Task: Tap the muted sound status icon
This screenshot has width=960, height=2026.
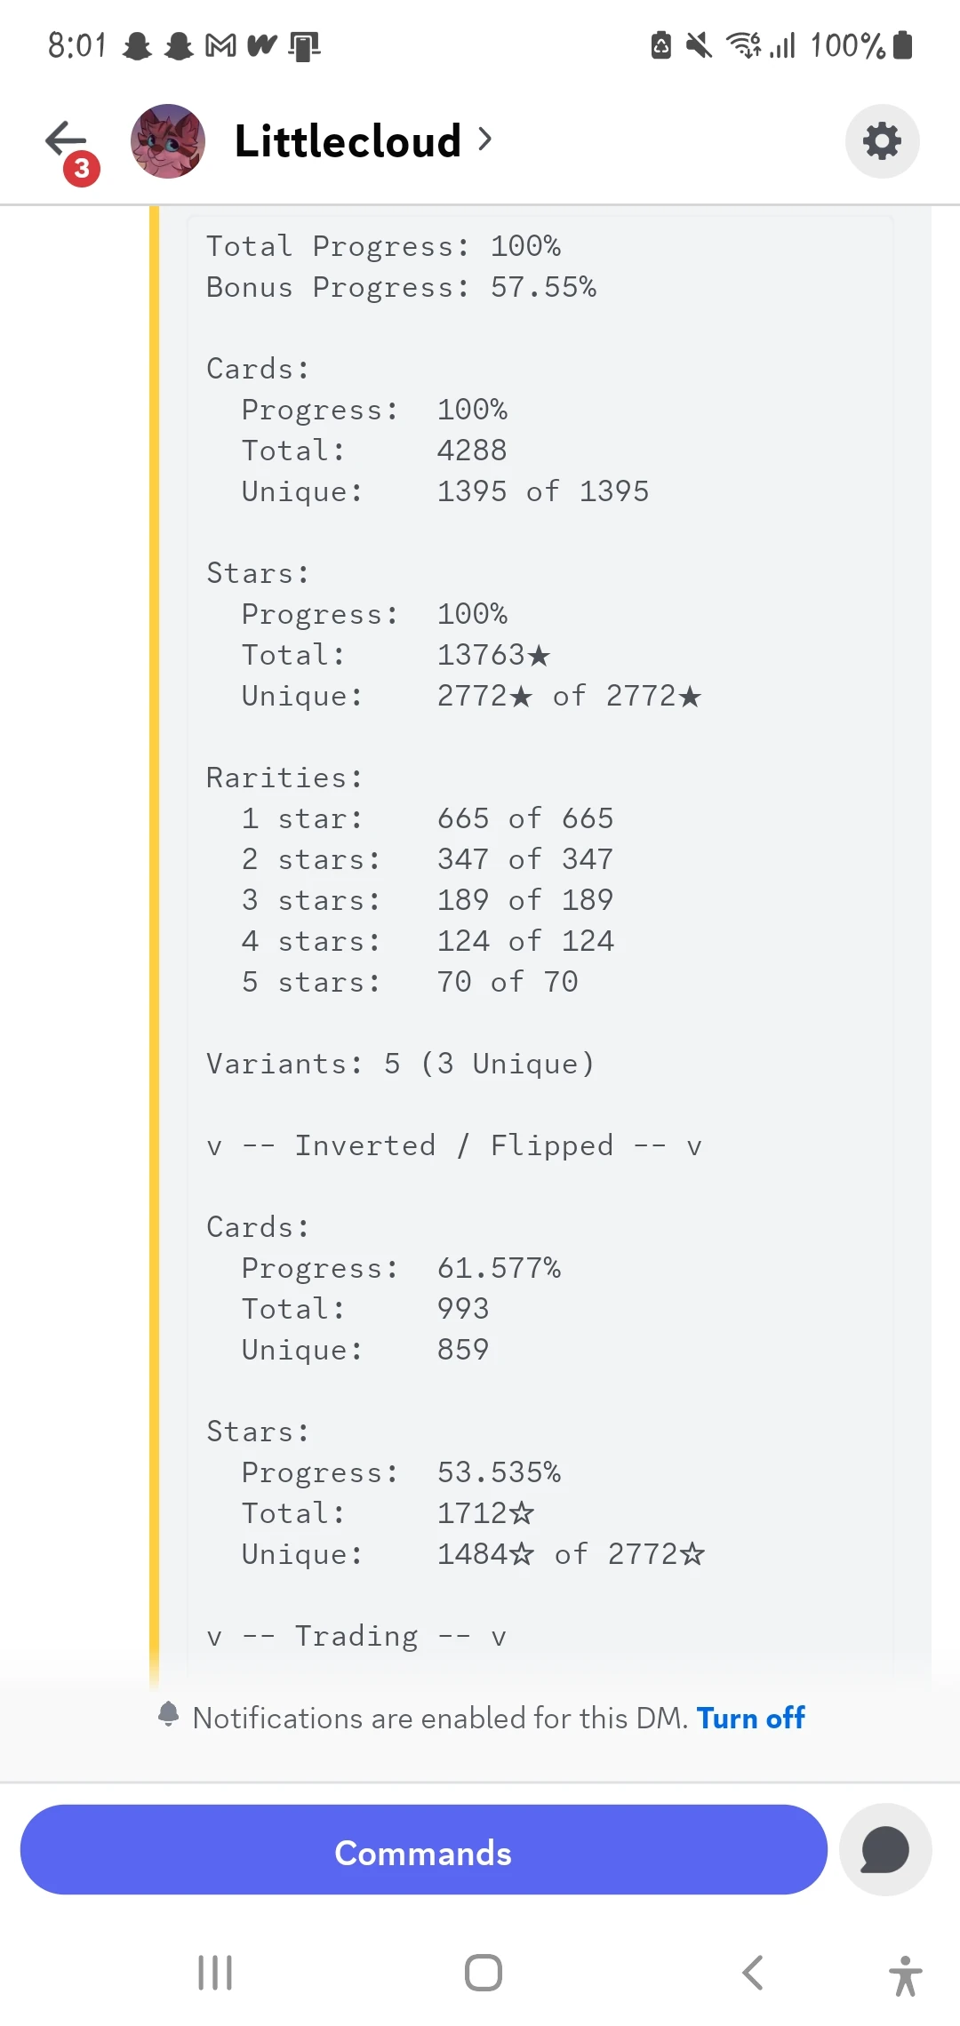Action: [700, 44]
